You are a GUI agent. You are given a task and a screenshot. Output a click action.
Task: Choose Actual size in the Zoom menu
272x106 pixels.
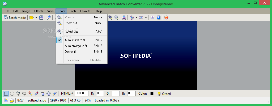point(82,32)
